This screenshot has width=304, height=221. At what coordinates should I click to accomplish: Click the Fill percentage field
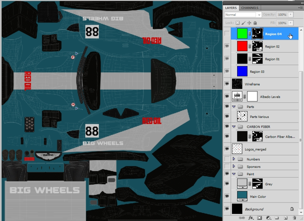click(x=282, y=23)
